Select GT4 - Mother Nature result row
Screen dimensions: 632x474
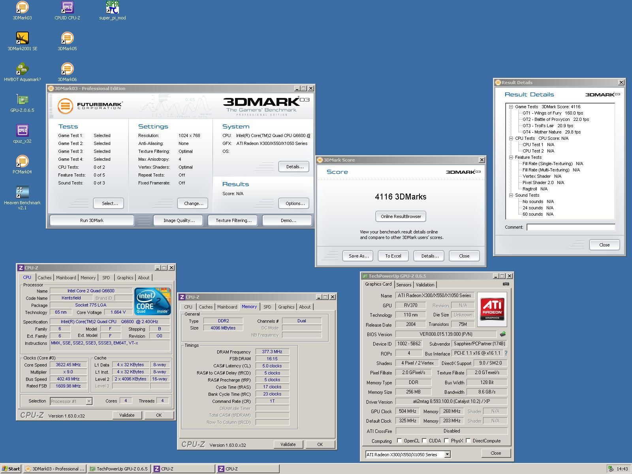(551, 132)
